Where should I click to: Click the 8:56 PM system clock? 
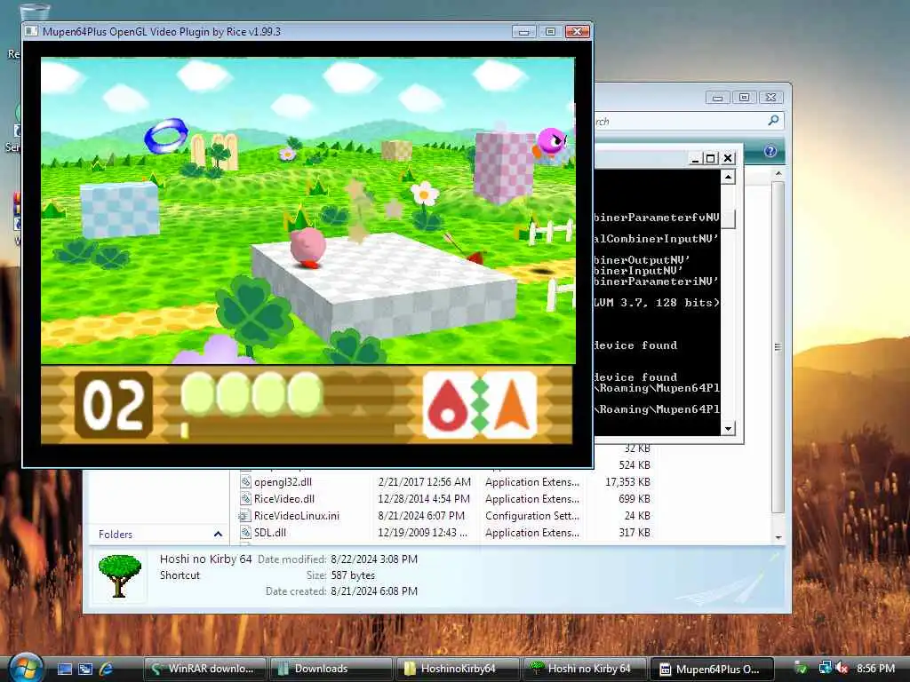tap(875, 669)
